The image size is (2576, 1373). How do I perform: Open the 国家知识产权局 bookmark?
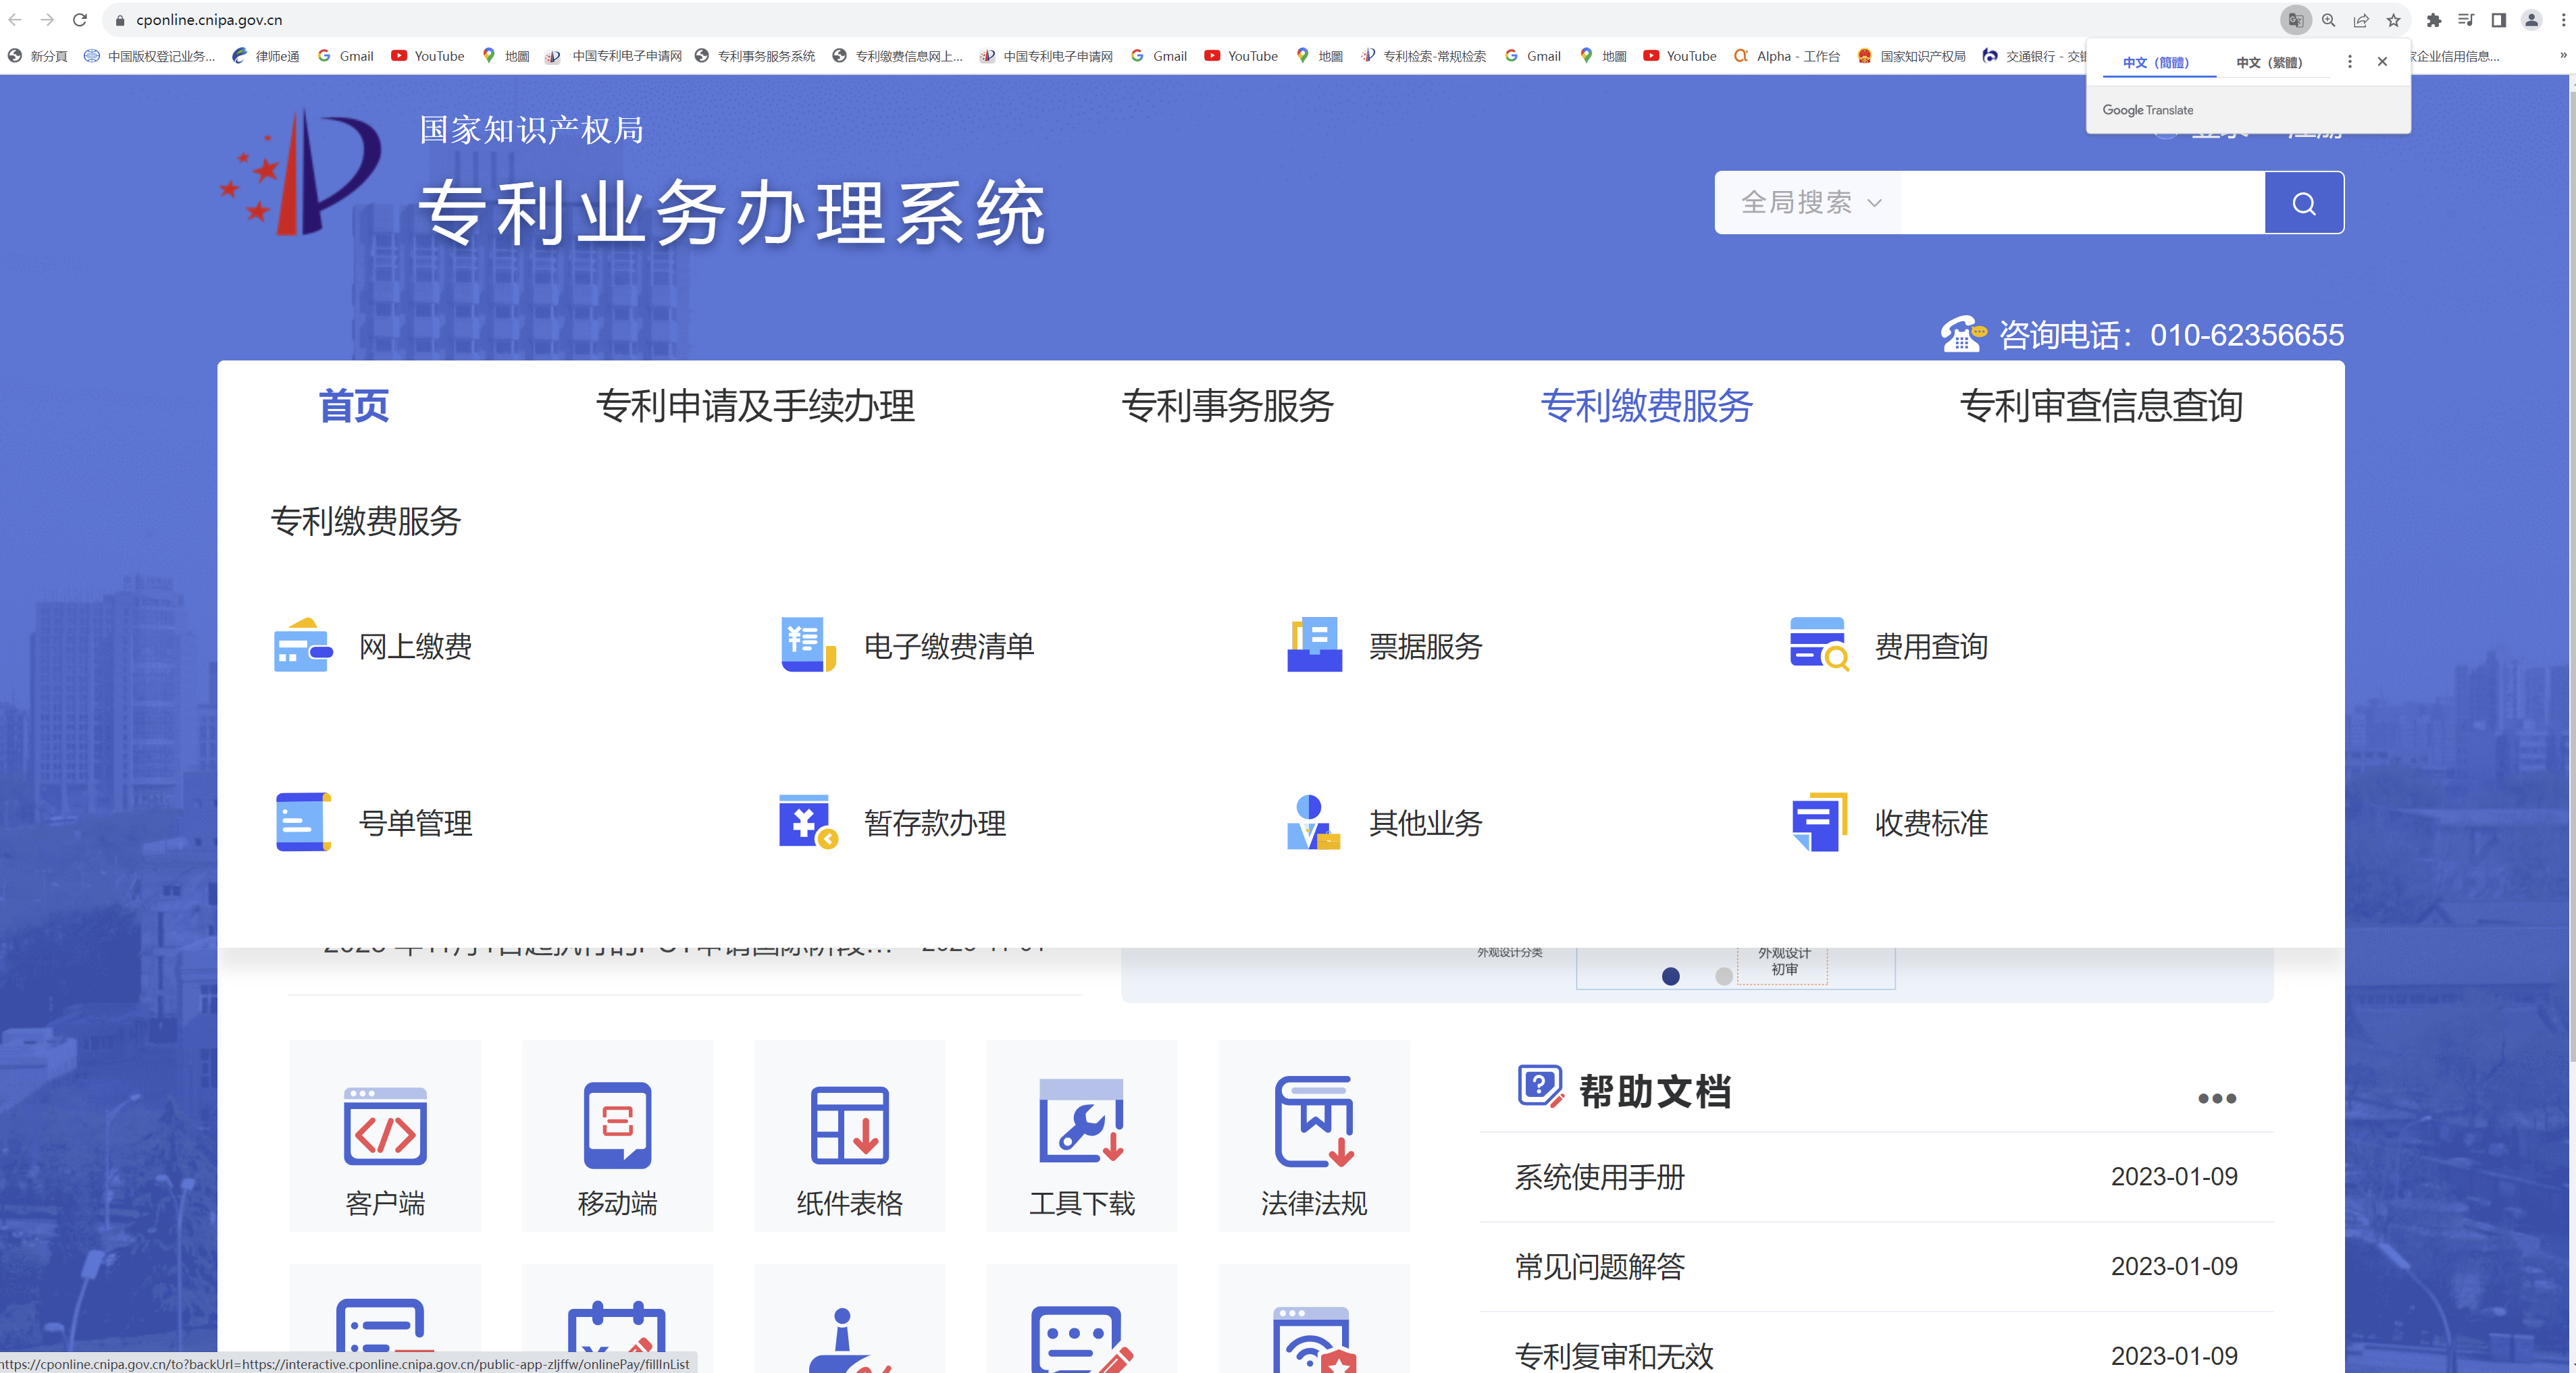[x=1911, y=56]
